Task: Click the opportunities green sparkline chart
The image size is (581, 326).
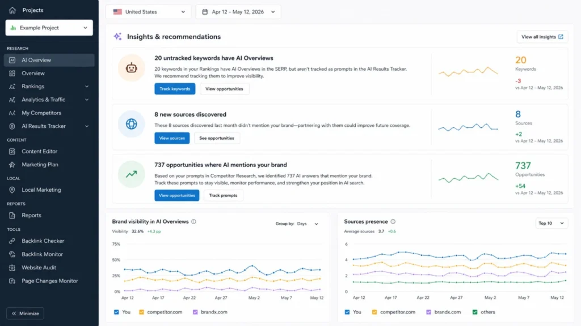Action: point(468,178)
